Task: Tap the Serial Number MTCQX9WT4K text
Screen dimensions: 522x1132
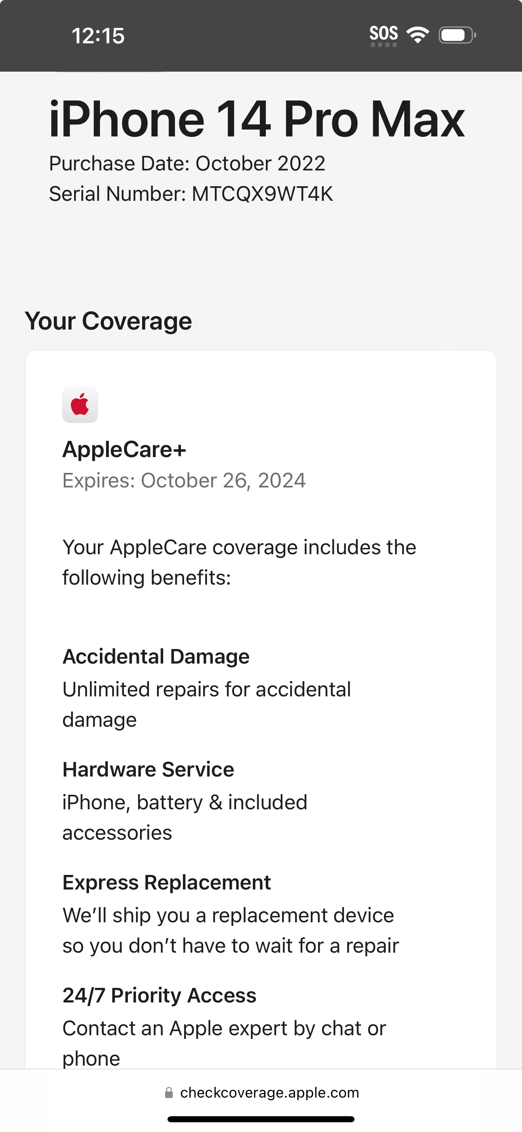Action: coord(191,194)
